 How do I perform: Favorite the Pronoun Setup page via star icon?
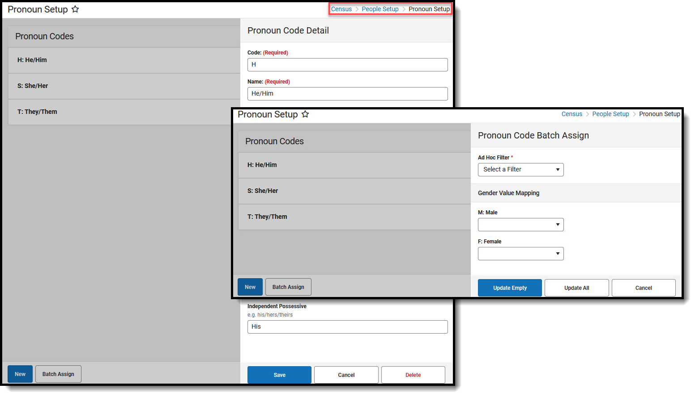[x=75, y=9]
